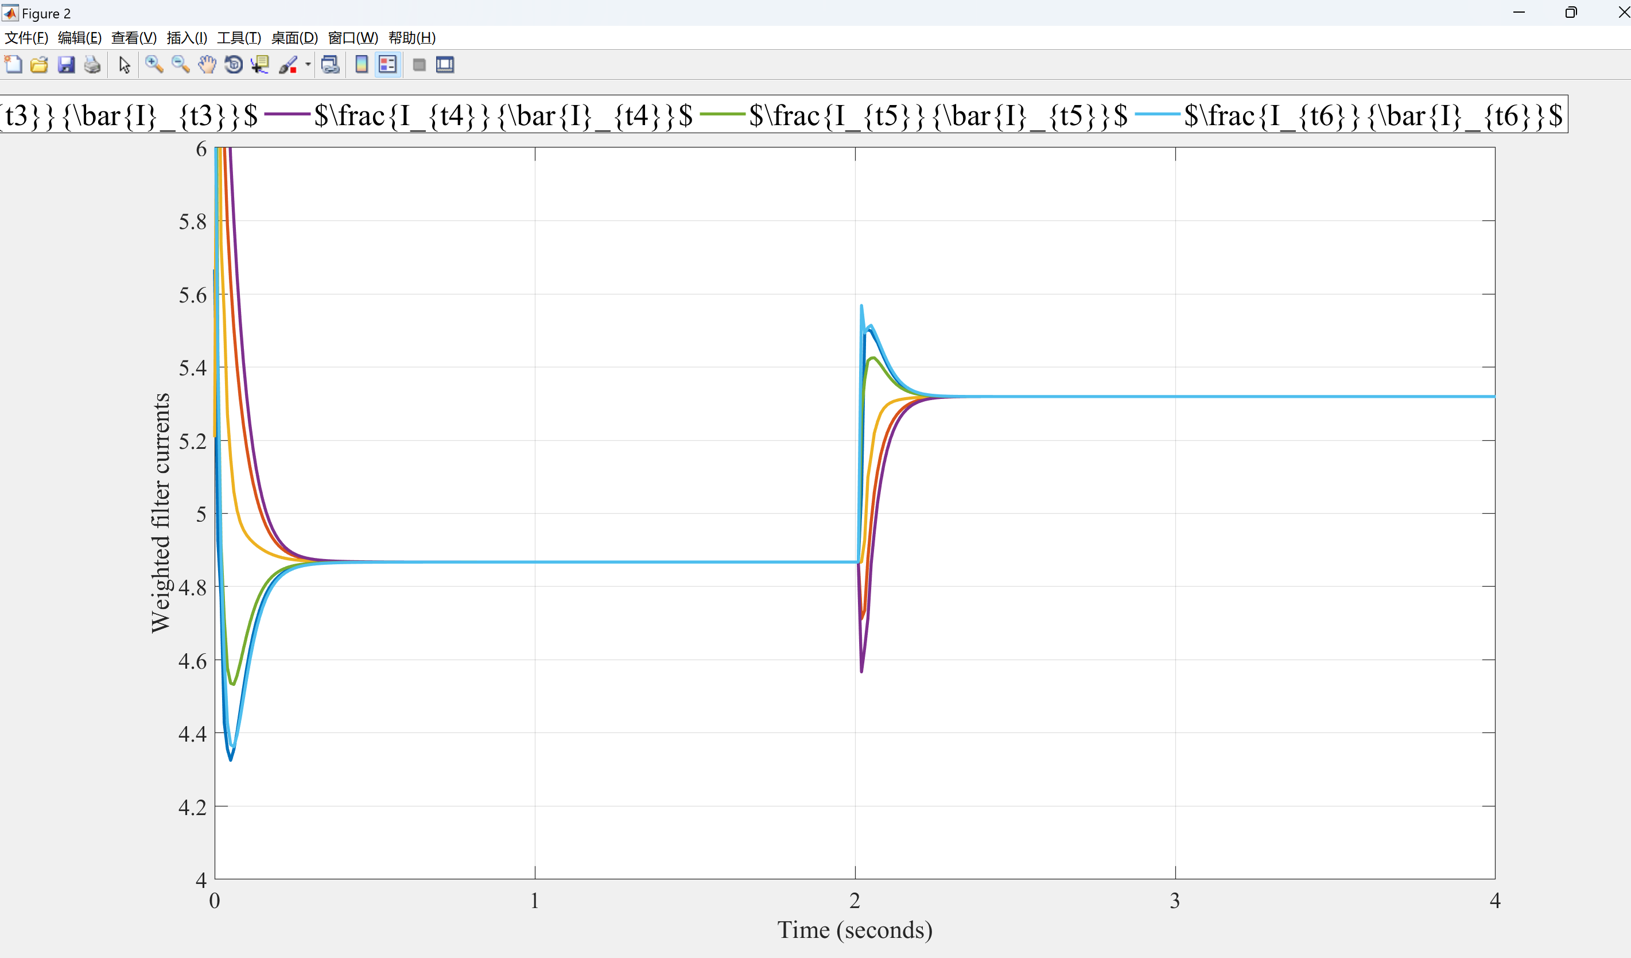Click the light blue line sample in the legend
The image size is (1631, 958).
click(x=1157, y=115)
